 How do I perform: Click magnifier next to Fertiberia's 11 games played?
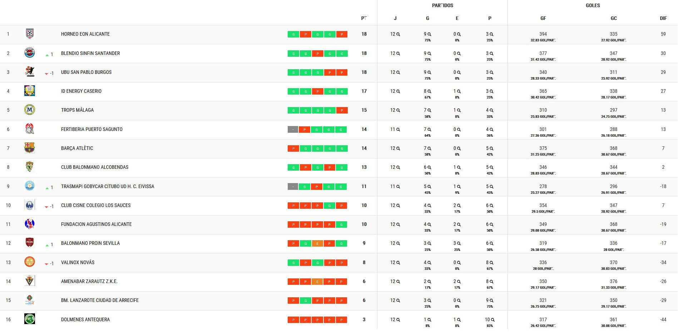398,130
